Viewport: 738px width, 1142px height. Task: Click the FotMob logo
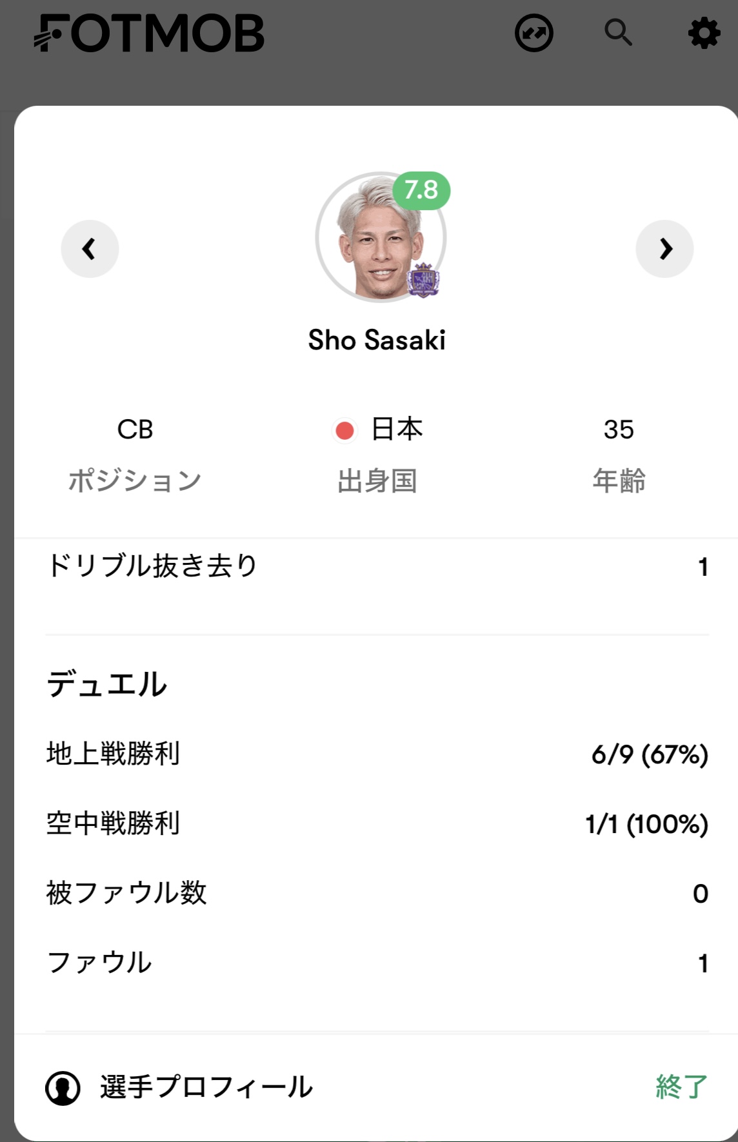tap(149, 34)
